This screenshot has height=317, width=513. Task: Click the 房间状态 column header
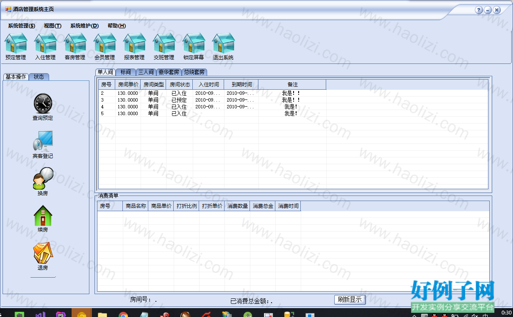pyautogui.click(x=180, y=85)
